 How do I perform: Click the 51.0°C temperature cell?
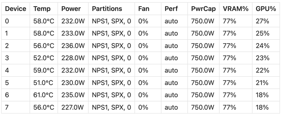point(44,83)
